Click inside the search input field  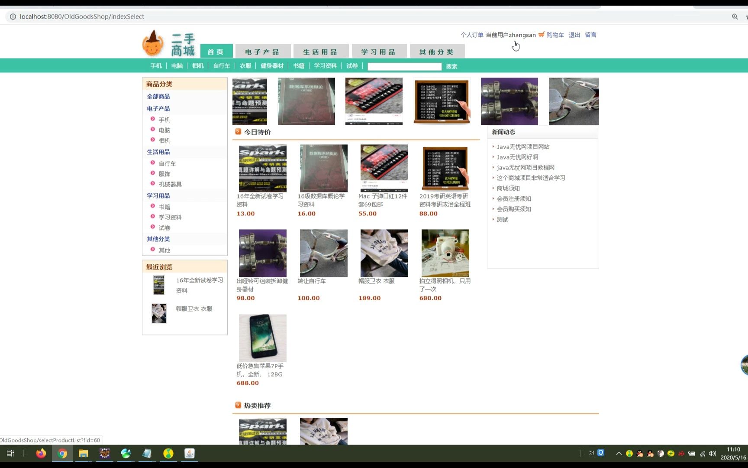point(404,66)
